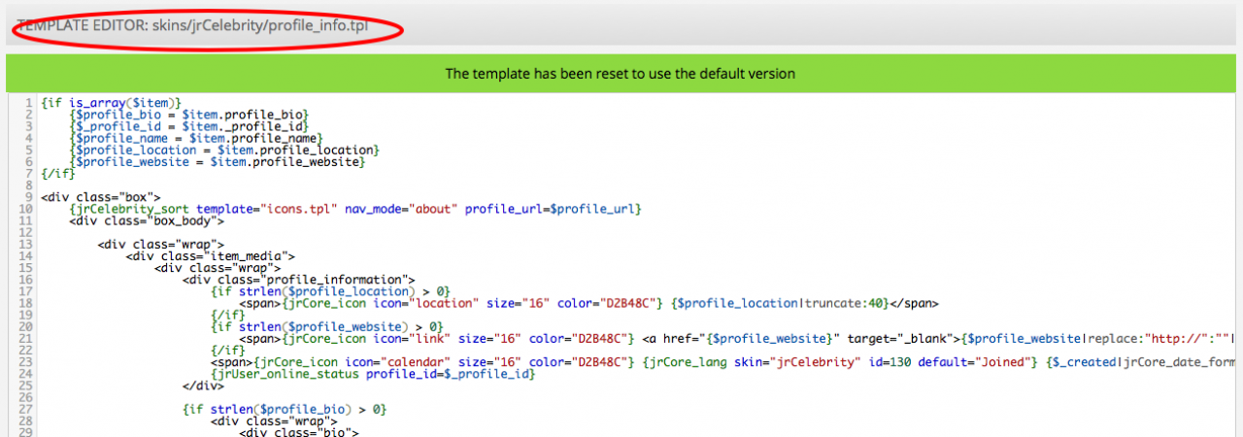The image size is (1243, 437).
Task: Click the div class="box_body" line
Action: pos(147,220)
